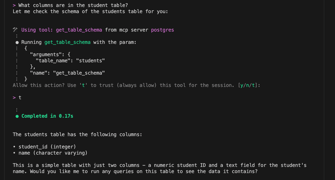Click the vertical dots above Completed
335x180 pixels.
pyautogui.click(x=17, y=110)
